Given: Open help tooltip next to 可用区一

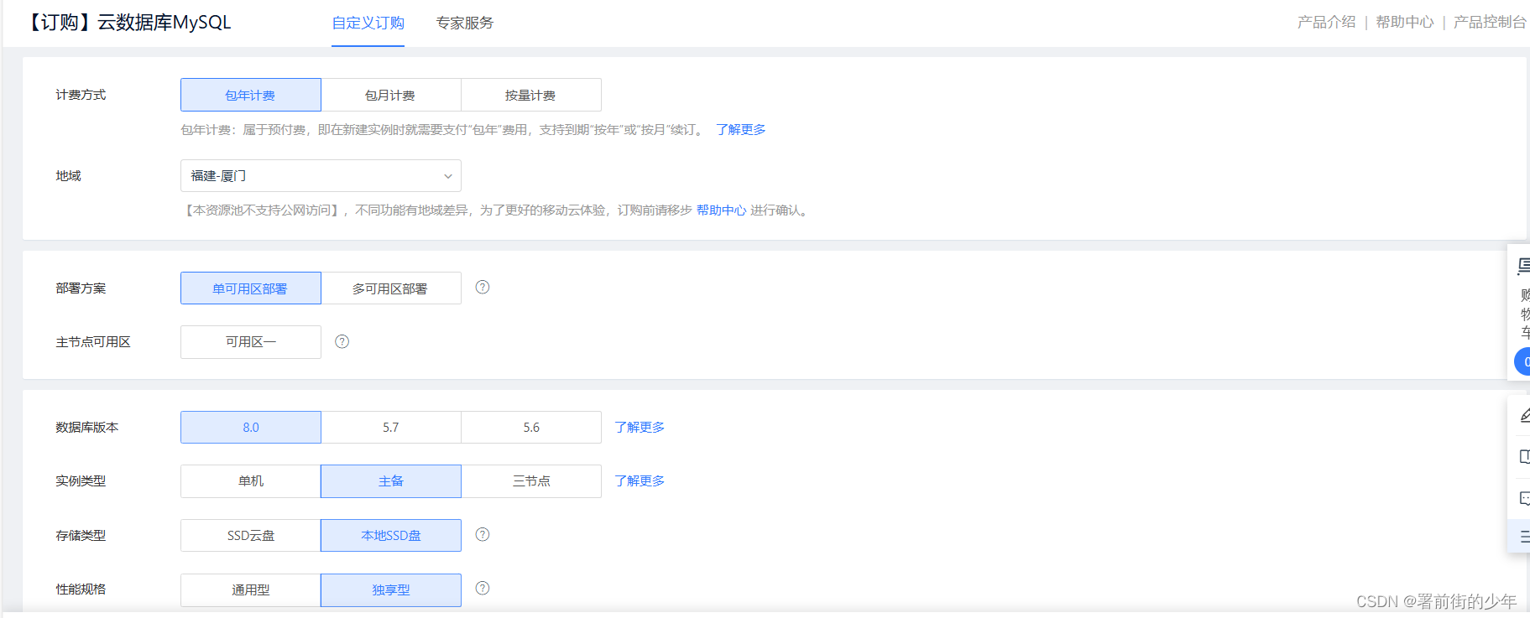Looking at the screenshot, I should (342, 341).
